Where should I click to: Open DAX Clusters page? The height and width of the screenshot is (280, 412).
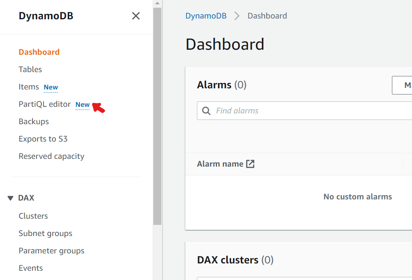click(33, 216)
